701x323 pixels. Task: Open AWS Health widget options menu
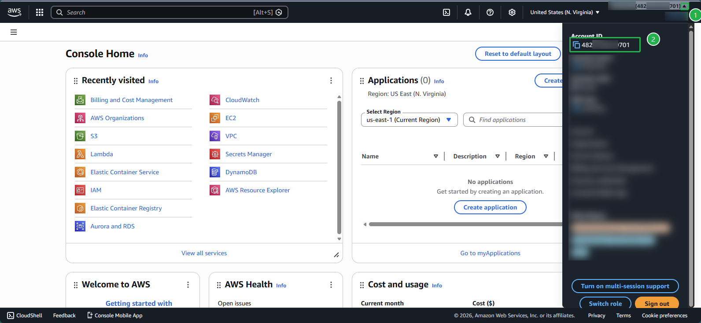(x=331, y=285)
